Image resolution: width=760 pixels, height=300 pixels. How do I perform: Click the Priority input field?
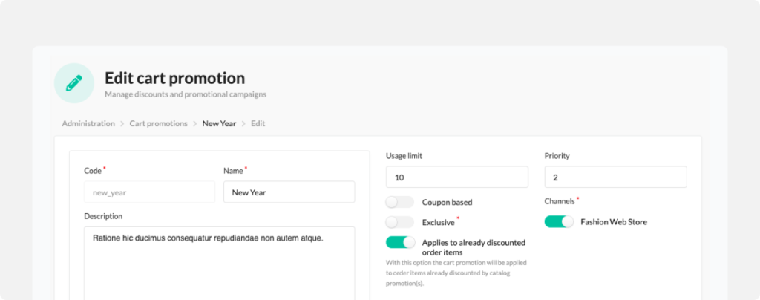tap(615, 177)
